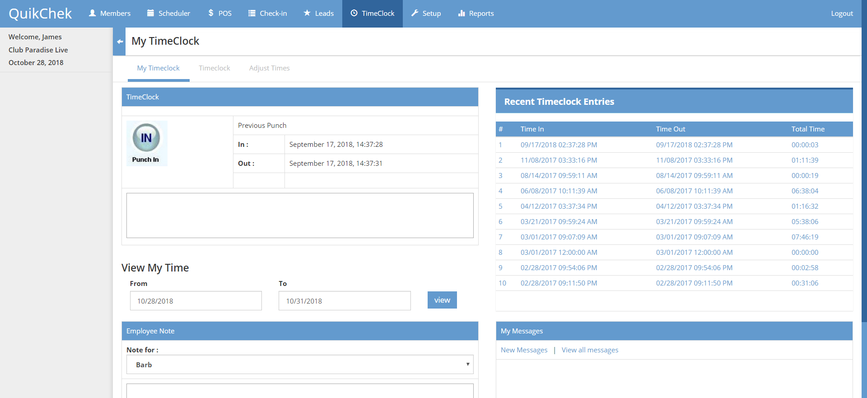
Task: Switch to the Adjust Times tab
Action: [269, 68]
